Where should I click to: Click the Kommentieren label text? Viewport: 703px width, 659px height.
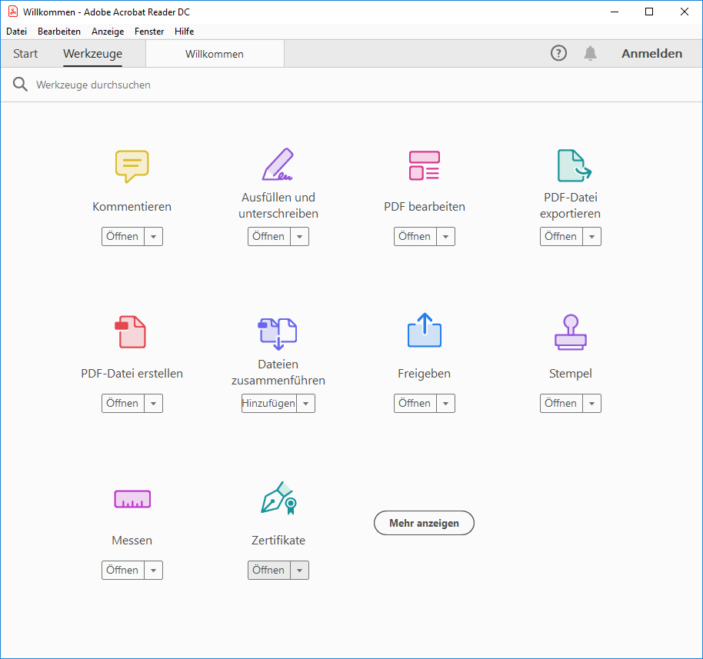[132, 207]
